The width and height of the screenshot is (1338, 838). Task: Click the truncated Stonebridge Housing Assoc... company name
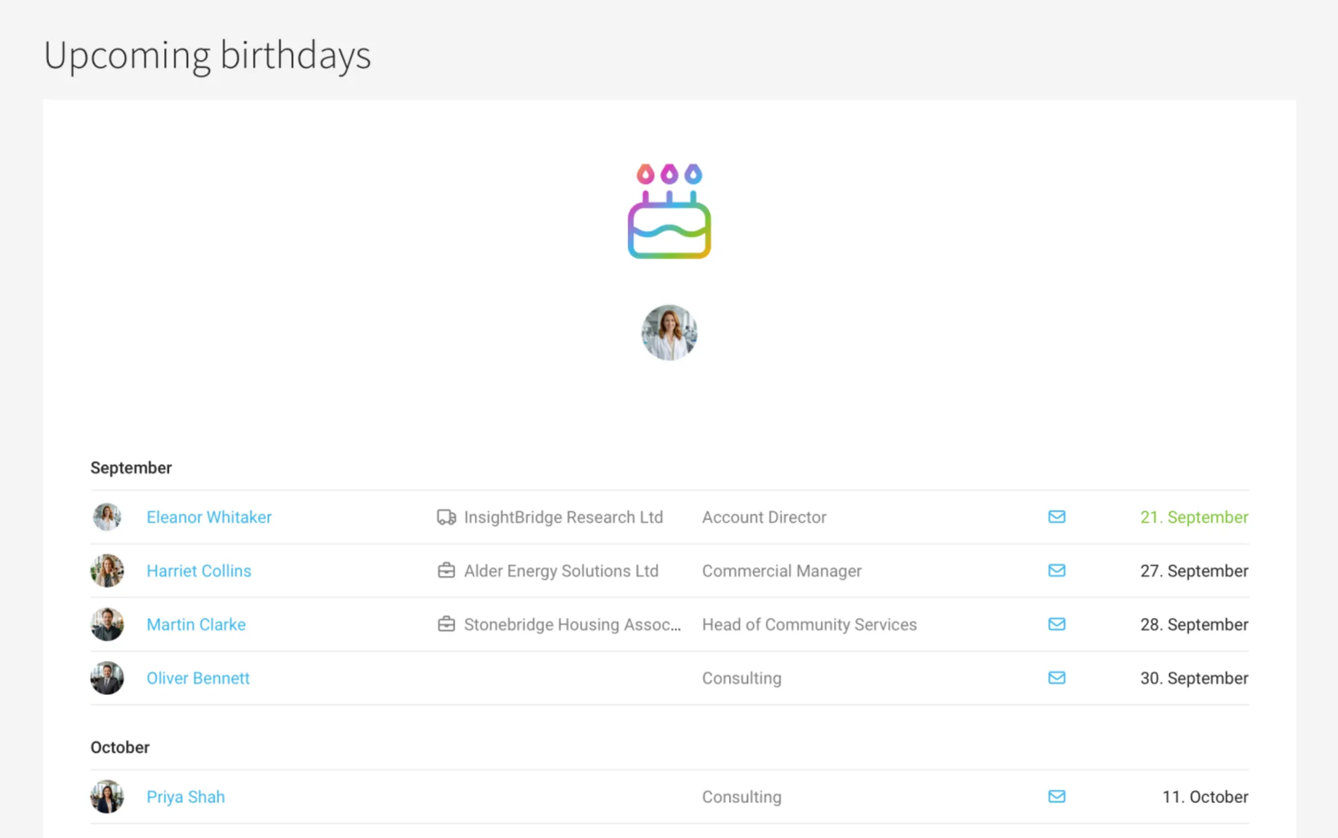(572, 624)
